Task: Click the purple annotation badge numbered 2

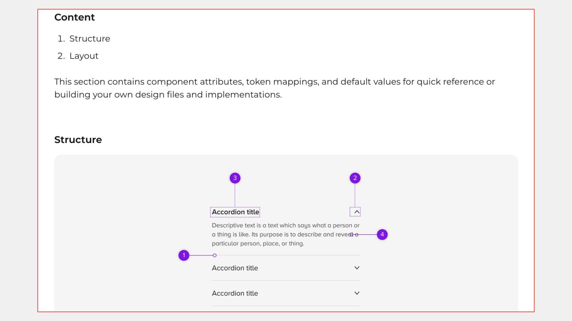Action: [x=355, y=178]
